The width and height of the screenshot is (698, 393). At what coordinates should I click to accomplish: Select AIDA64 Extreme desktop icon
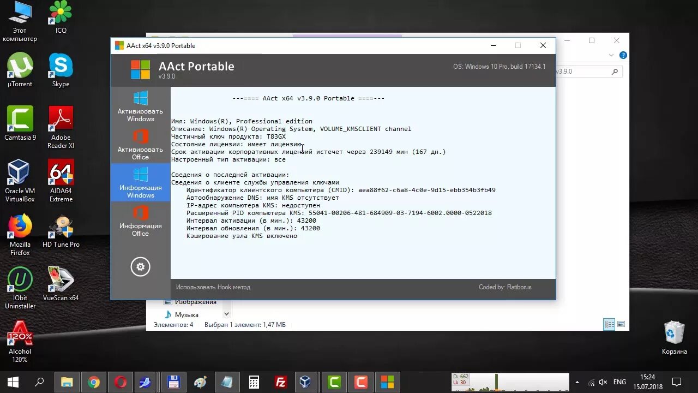61,181
